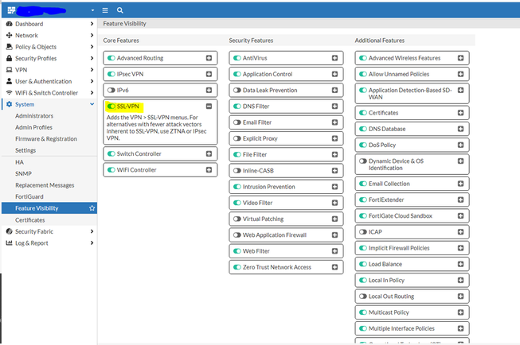Click the FortiGate Cloud Sandbox label

[401, 216]
